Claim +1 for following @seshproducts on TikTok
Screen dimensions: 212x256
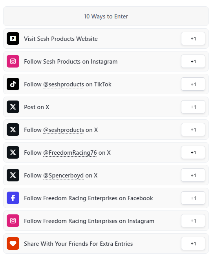pyautogui.click(x=193, y=84)
